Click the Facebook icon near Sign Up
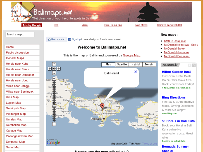Screen dimensions: 203x152 tap(70, 39)
